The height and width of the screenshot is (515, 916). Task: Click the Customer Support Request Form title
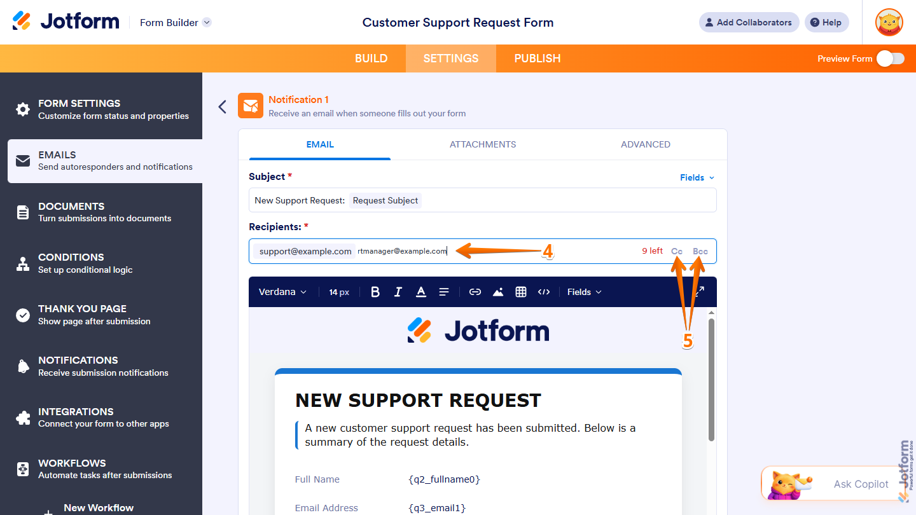458,22
